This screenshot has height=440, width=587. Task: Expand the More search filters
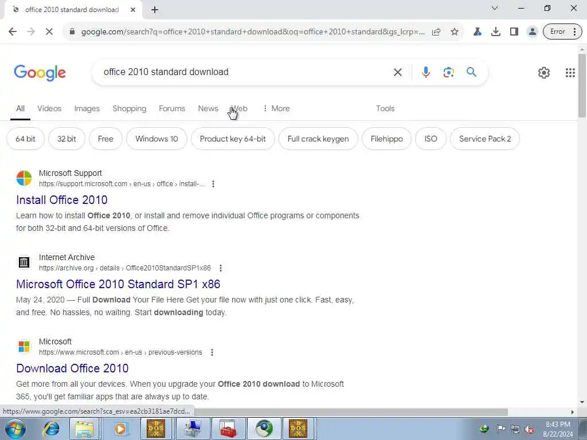pyautogui.click(x=276, y=108)
